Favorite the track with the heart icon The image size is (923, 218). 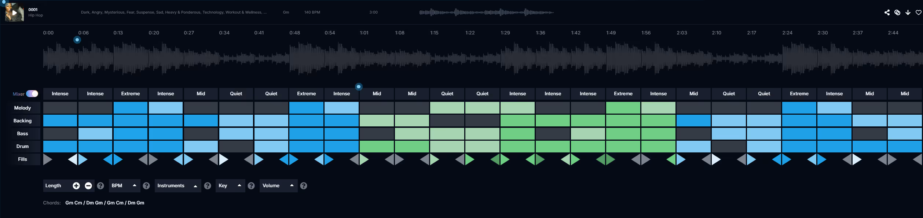918,12
